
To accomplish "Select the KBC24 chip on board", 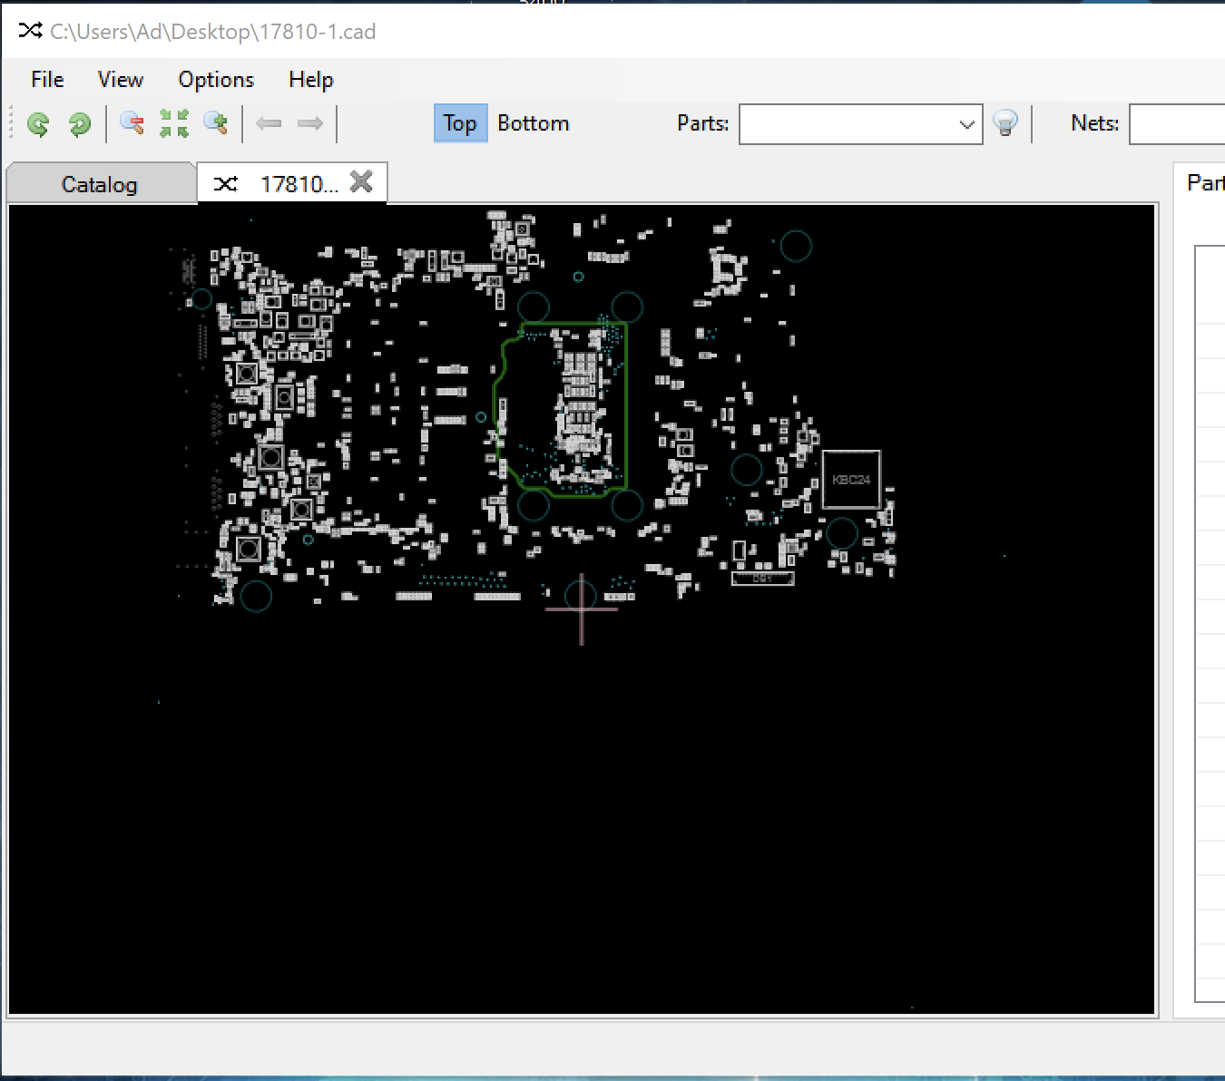I will tap(851, 480).
